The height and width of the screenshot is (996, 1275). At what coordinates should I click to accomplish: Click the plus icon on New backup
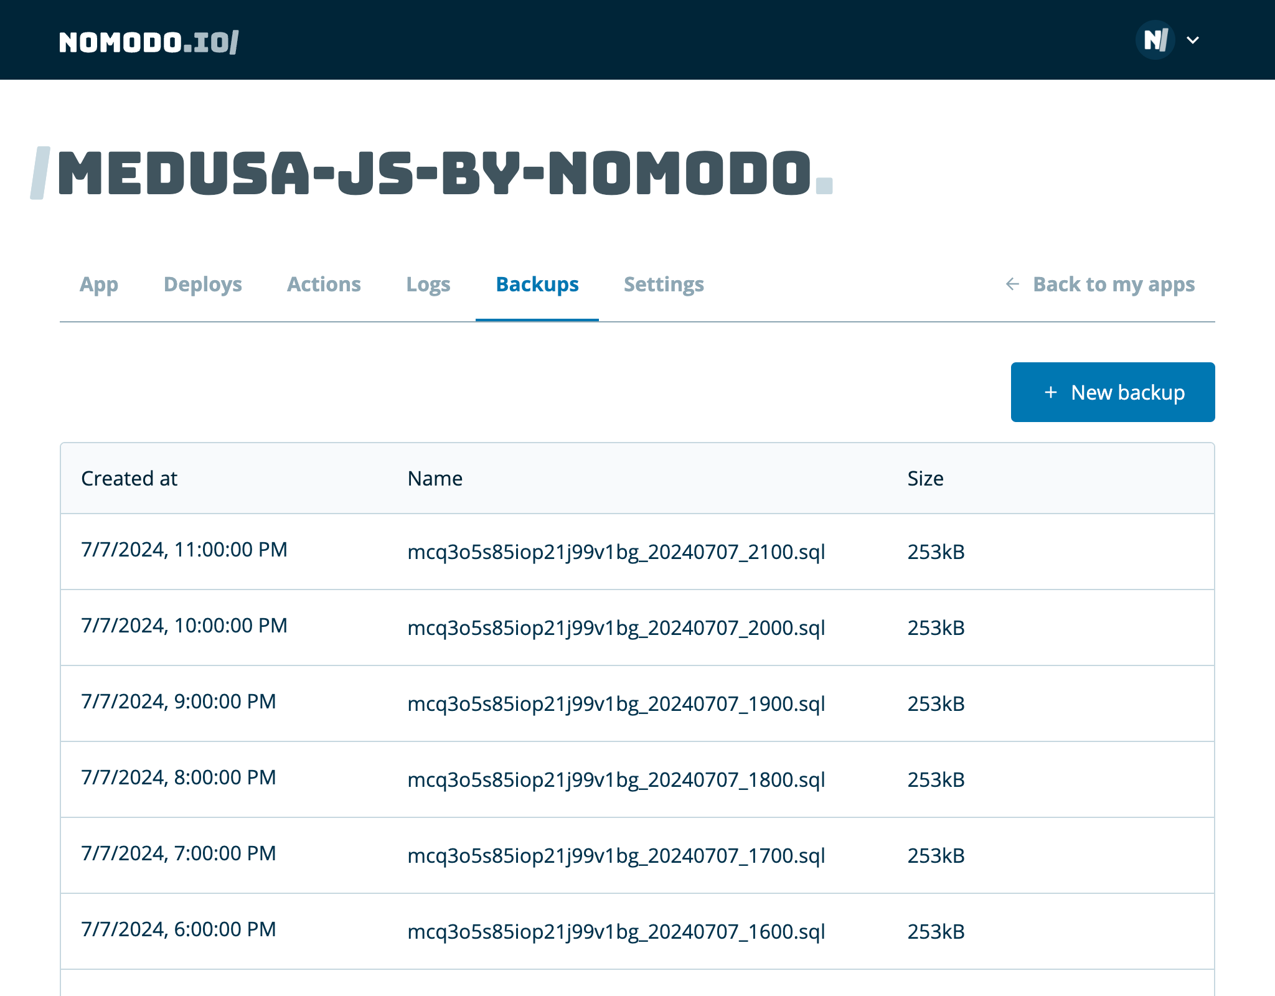pos(1051,393)
